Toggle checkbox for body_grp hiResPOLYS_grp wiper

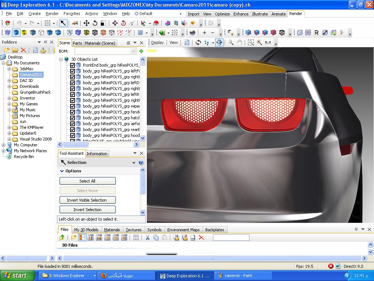click(x=73, y=106)
